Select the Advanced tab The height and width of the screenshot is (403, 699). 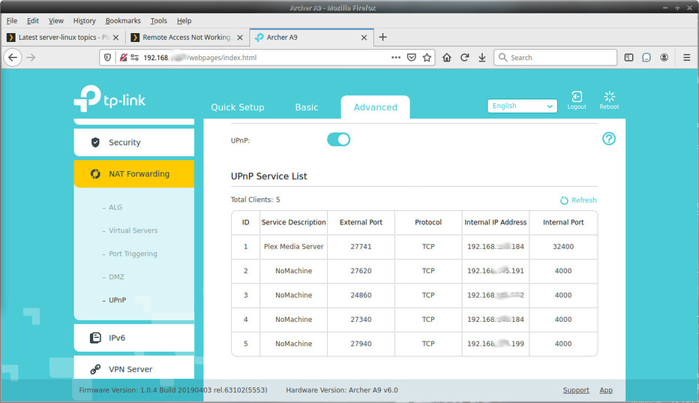(x=375, y=107)
